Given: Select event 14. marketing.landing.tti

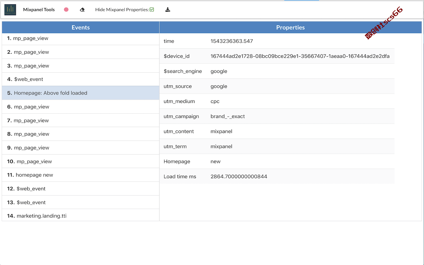Looking at the screenshot, I should 80,216.
